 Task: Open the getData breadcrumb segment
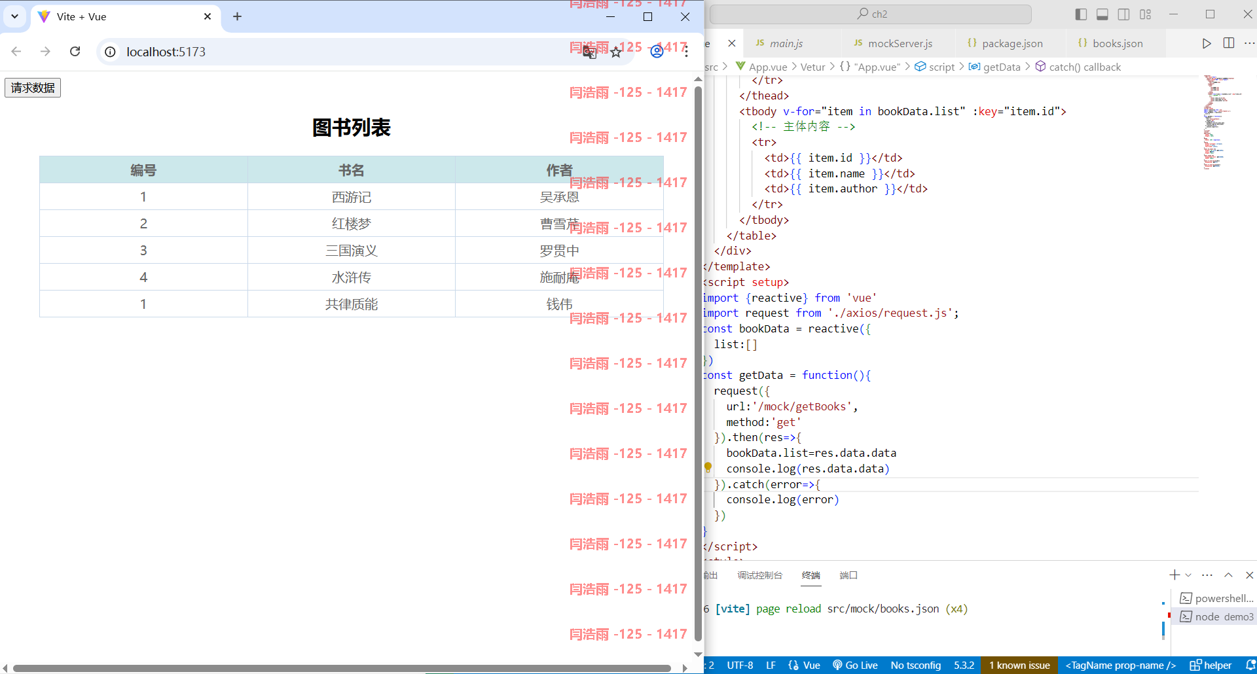(x=994, y=67)
